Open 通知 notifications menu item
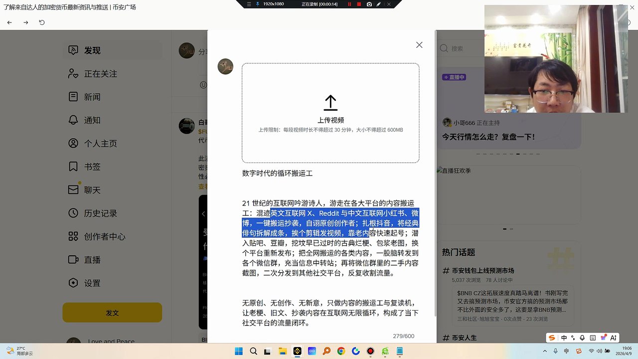The image size is (638, 359). point(112,120)
